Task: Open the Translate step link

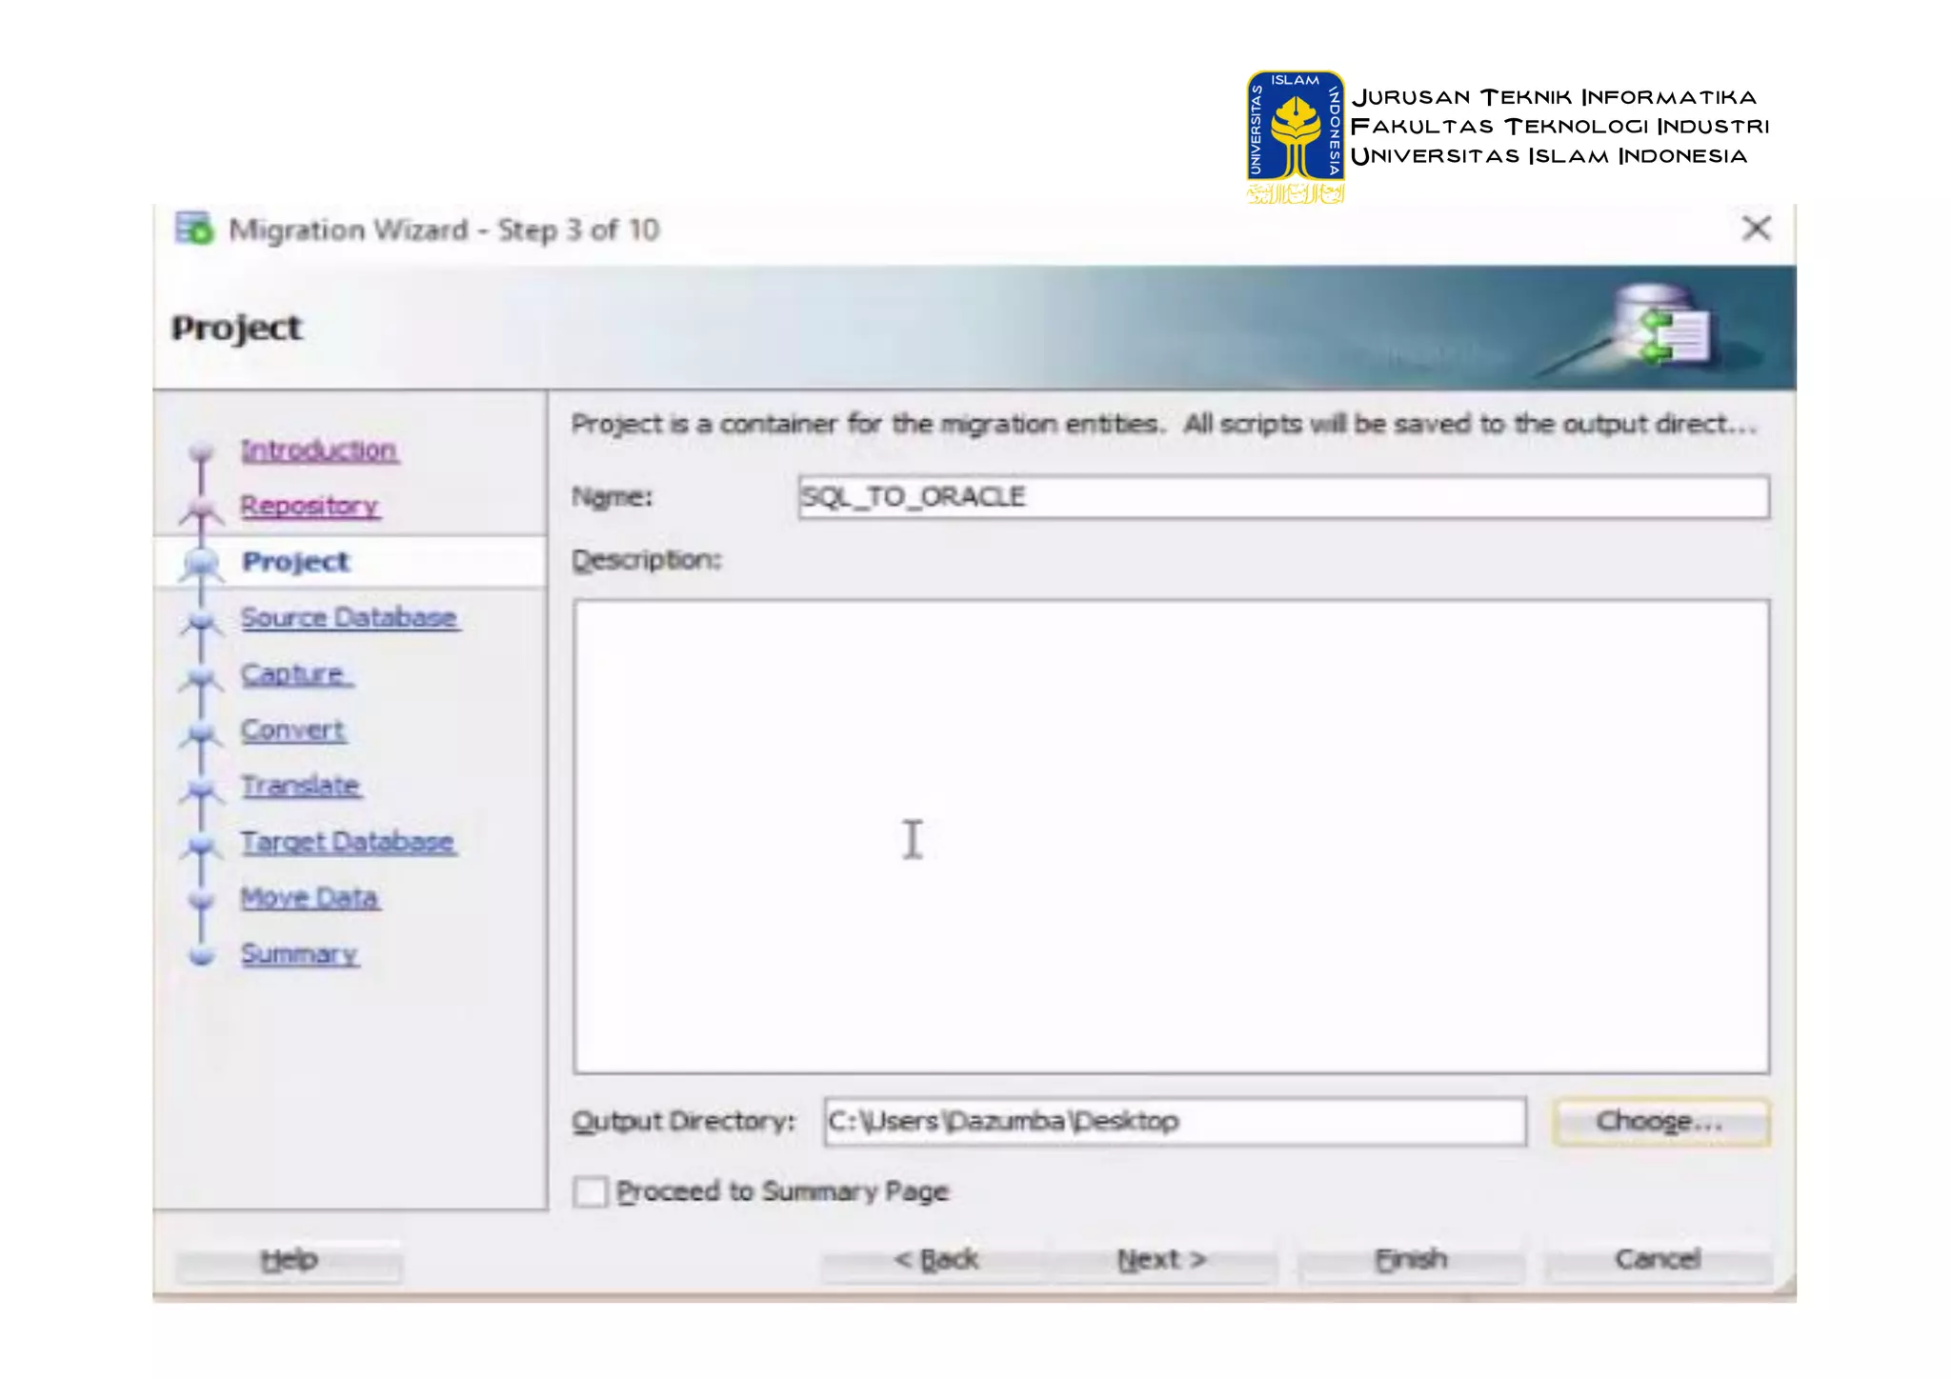Action: tap(300, 786)
